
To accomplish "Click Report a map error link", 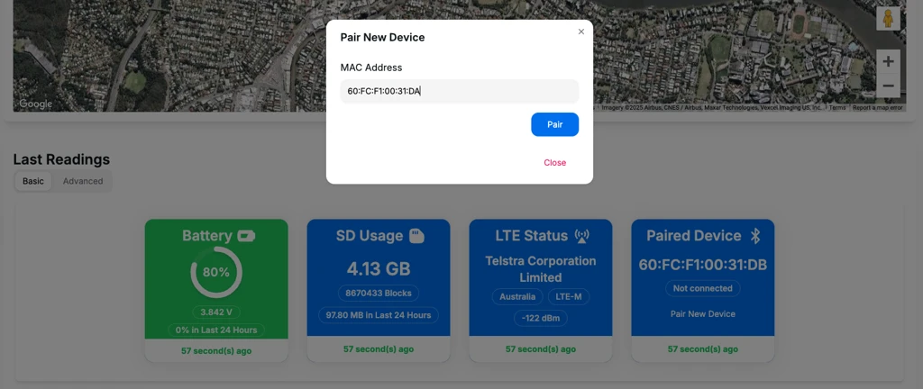I will click(878, 107).
